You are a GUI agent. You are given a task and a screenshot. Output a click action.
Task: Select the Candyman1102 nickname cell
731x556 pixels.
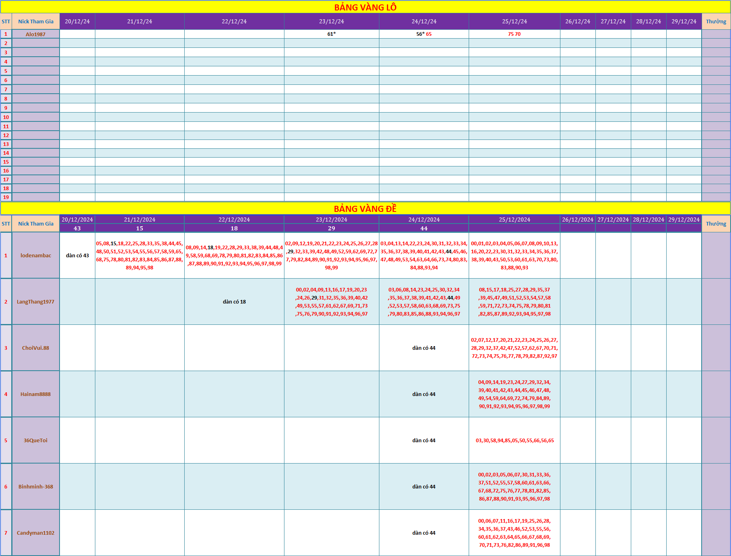pyautogui.click(x=36, y=533)
